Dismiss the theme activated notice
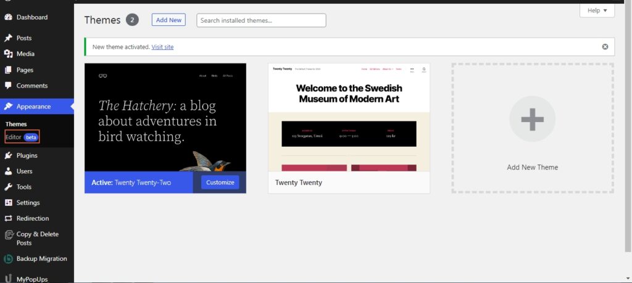This screenshot has height=283, width=632. coord(605,47)
